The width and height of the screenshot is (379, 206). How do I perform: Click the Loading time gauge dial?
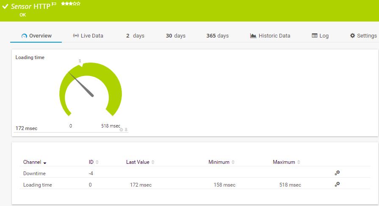91,89
